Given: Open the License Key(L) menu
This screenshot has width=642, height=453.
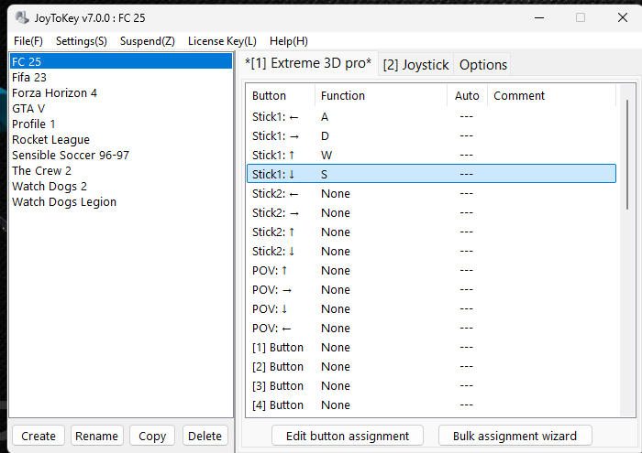Looking at the screenshot, I should pos(222,41).
